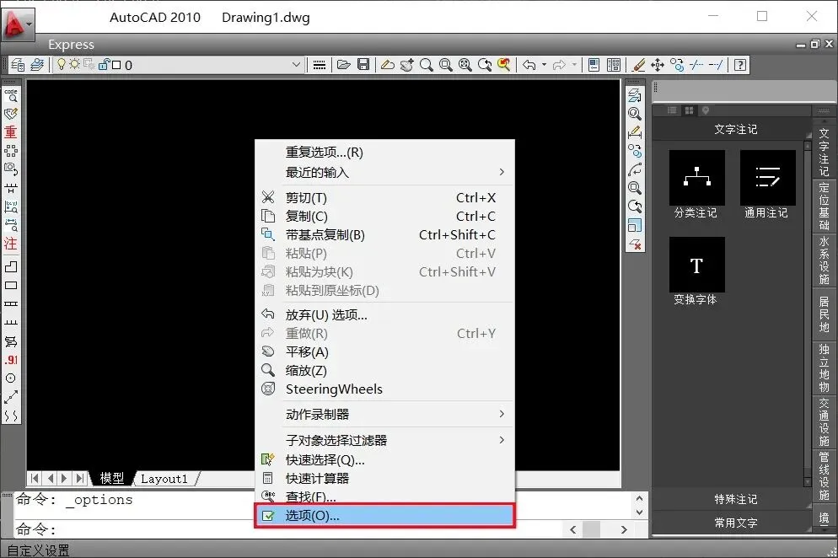
Task: Expand the 最近的输入 submenu
Action: pyautogui.click(x=384, y=173)
